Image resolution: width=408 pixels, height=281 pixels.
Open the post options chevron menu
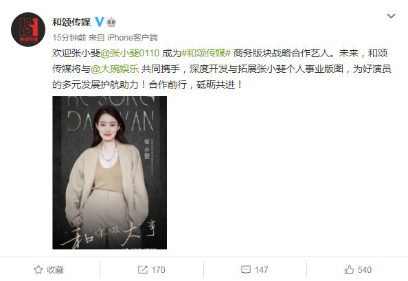391,16
